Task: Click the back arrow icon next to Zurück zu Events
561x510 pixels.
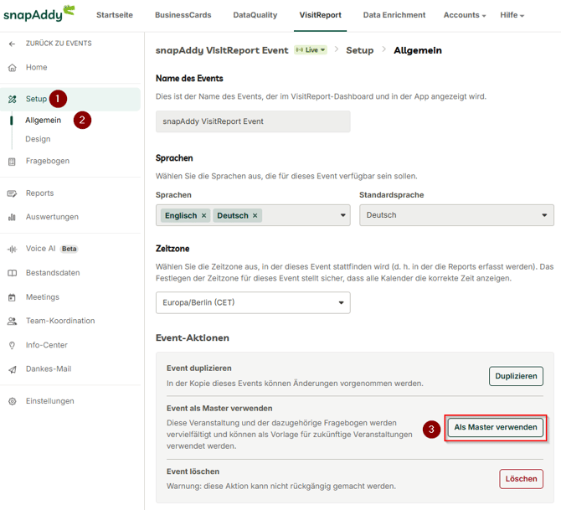Action: (13, 44)
